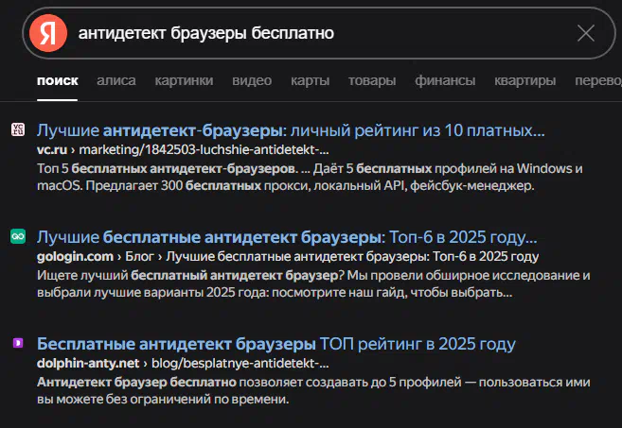Open result 'Лучшие антидетект-браузеры: личный рейтинг'
This screenshot has height=428, width=622.
click(291, 130)
